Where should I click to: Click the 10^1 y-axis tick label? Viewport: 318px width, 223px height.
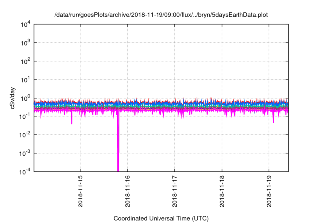(x=25, y=80)
